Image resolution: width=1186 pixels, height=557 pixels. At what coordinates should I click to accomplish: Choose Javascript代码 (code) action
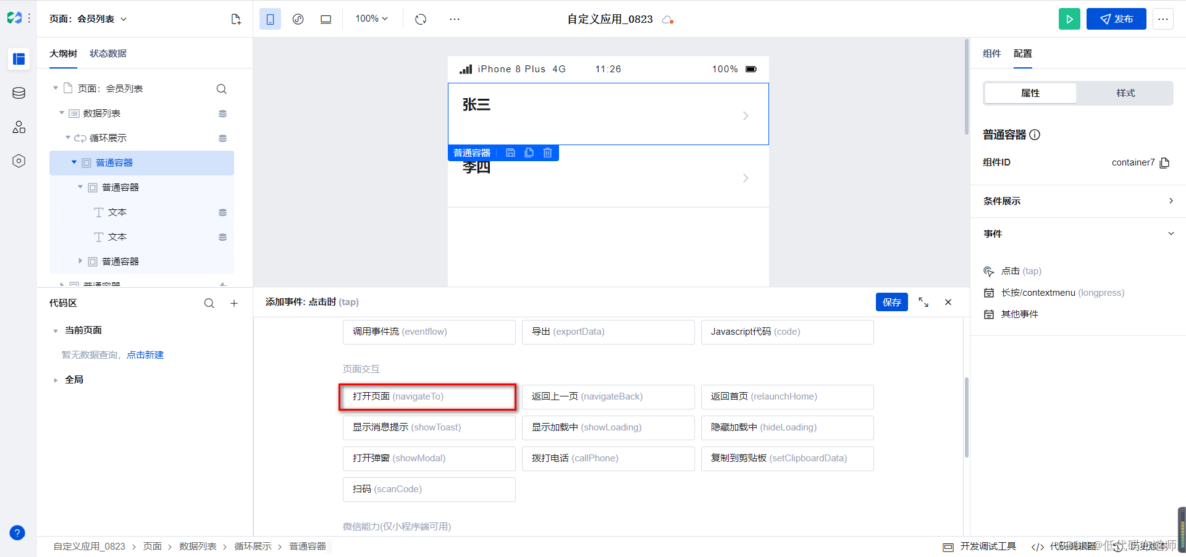tap(788, 332)
